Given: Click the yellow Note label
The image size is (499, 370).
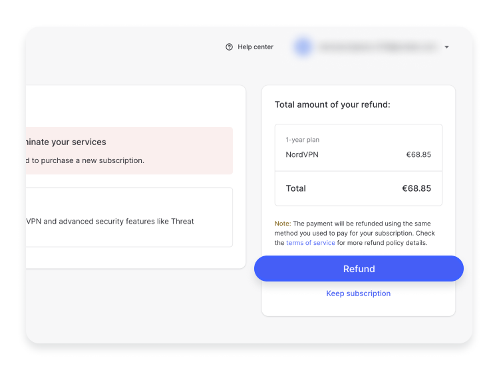Looking at the screenshot, I should (282, 224).
